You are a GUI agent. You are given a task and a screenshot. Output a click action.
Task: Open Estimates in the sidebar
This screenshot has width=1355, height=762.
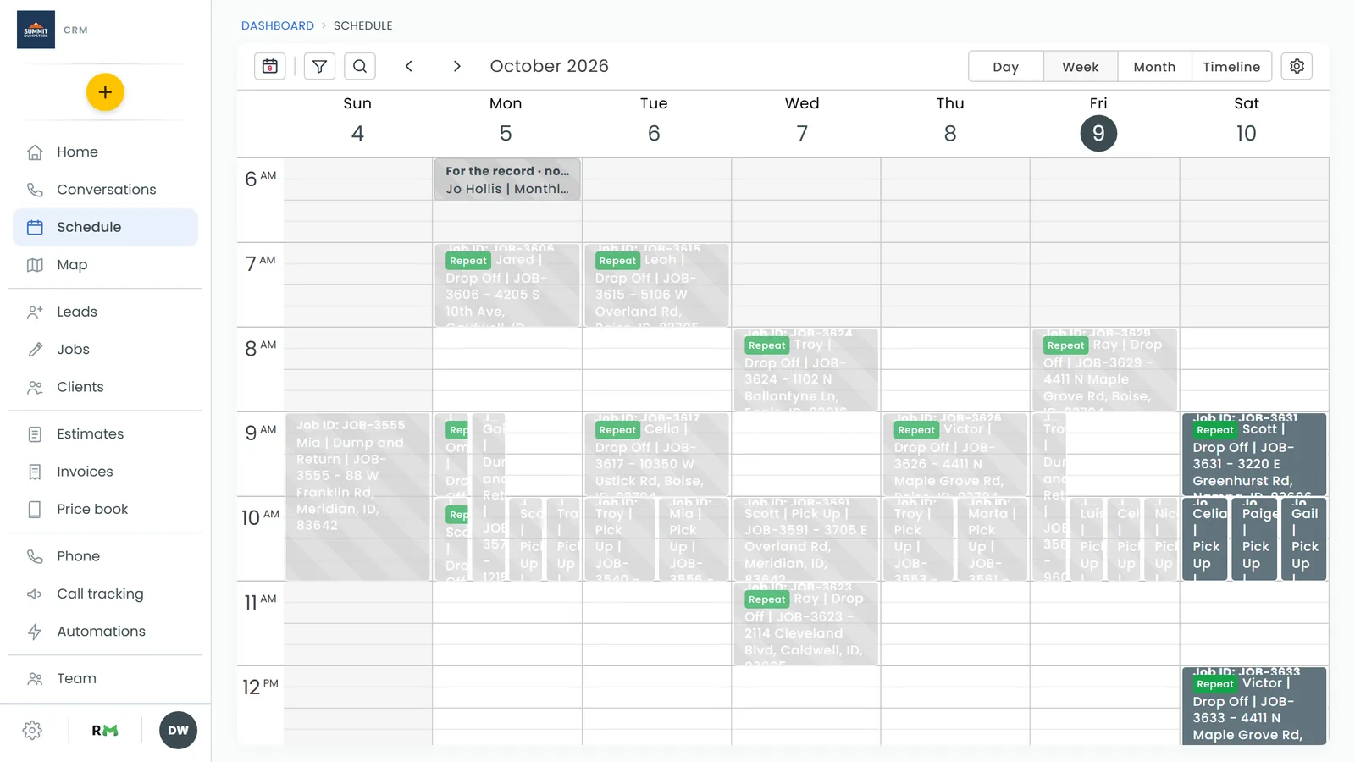[105, 434]
